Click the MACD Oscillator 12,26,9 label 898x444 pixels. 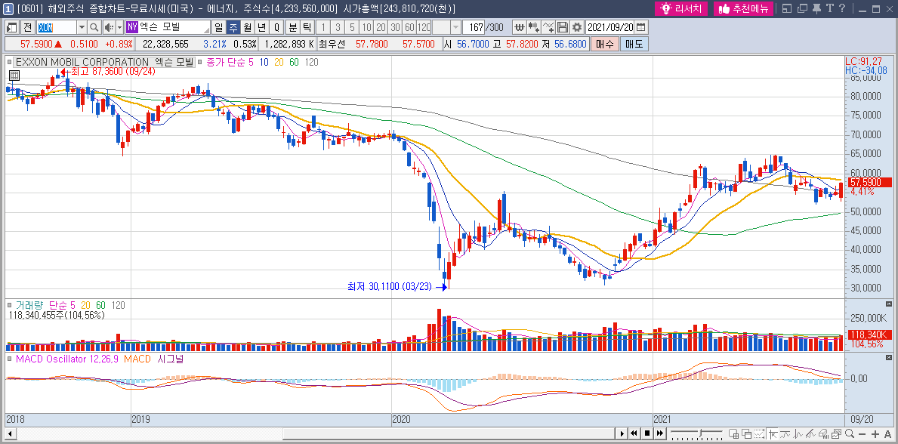(68, 359)
